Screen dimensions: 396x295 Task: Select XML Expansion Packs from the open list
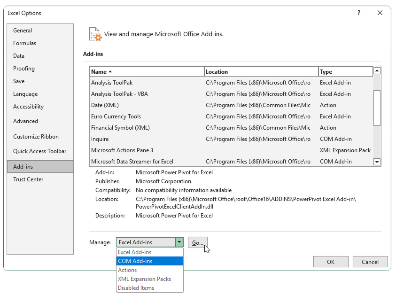145,279
